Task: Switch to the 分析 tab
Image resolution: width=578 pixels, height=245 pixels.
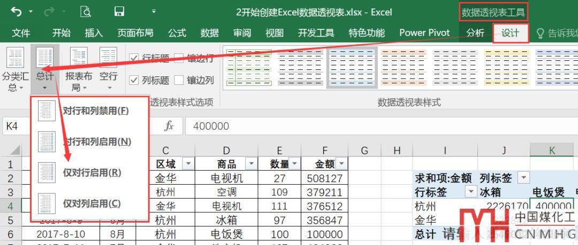Action: point(475,33)
